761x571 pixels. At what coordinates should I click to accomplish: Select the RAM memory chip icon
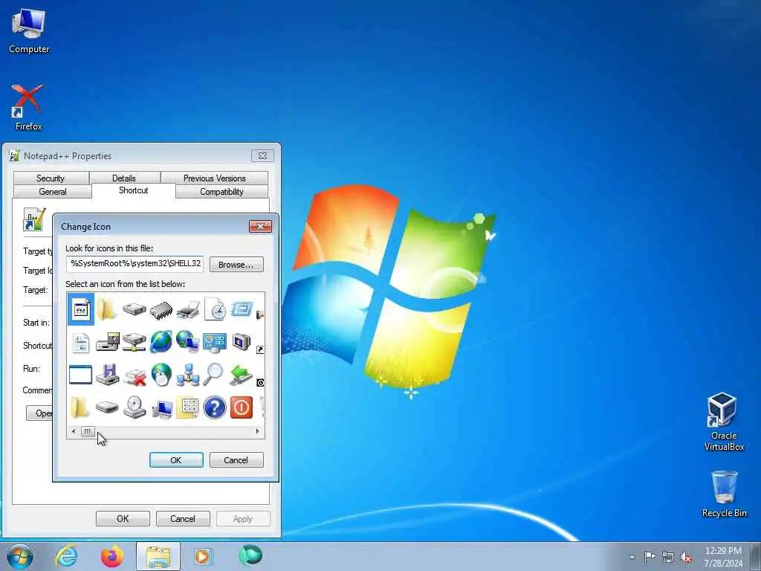[x=161, y=310]
